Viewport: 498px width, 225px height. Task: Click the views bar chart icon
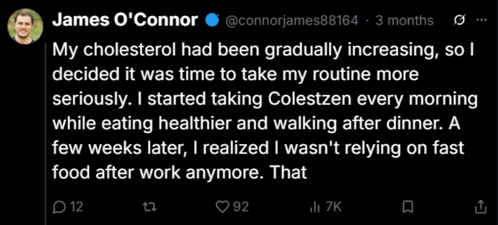point(314,208)
